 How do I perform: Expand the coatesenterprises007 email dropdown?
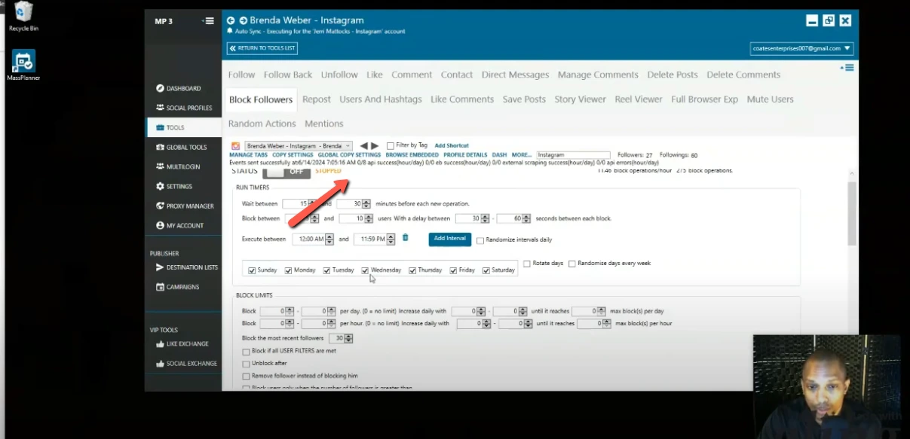click(847, 47)
